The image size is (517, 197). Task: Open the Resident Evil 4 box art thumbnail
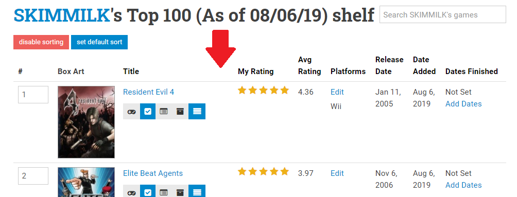pyautogui.click(x=86, y=122)
